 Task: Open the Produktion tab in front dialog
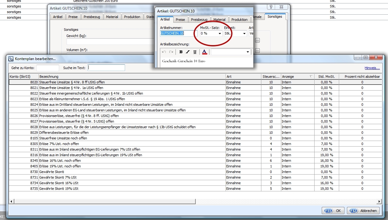(x=240, y=20)
